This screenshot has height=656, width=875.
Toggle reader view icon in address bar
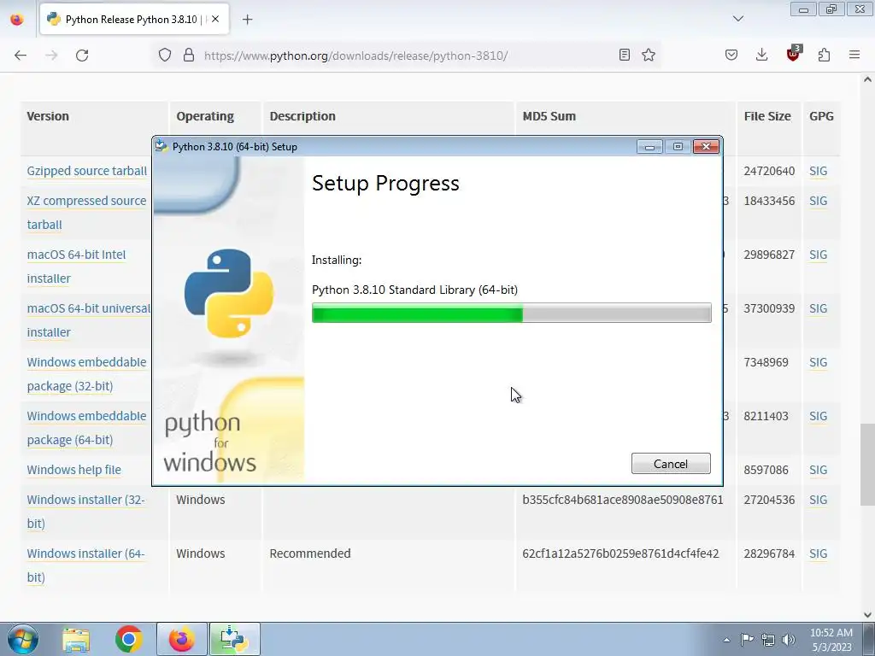(x=625, y=55)
